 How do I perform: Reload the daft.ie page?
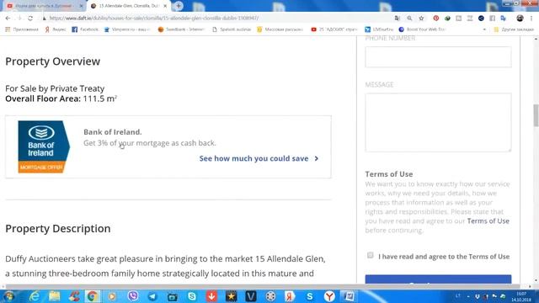point(30,19)
